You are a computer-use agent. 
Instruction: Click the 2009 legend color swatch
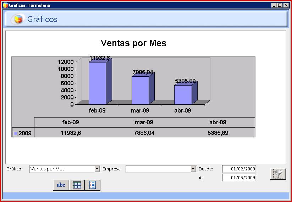tap(16, 133)
